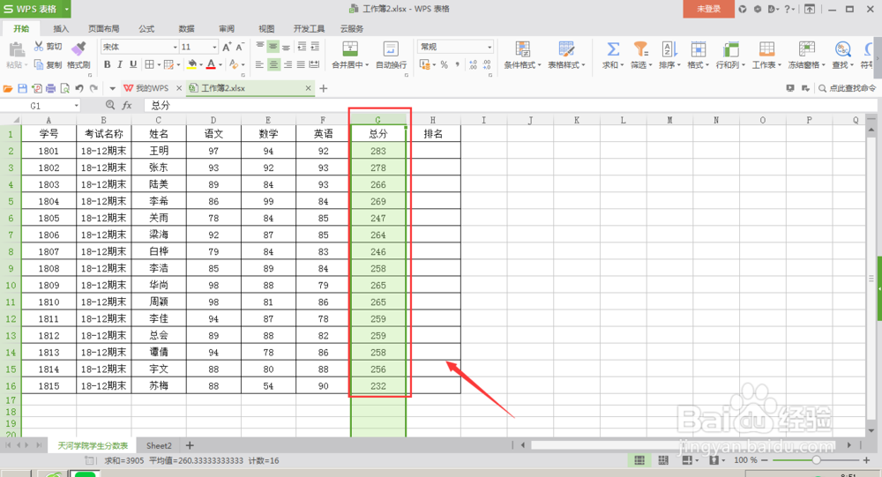Click the Merge and Center (合并居中) icon
Viewport: 882px width, 477px height.
tap(350, 49)
